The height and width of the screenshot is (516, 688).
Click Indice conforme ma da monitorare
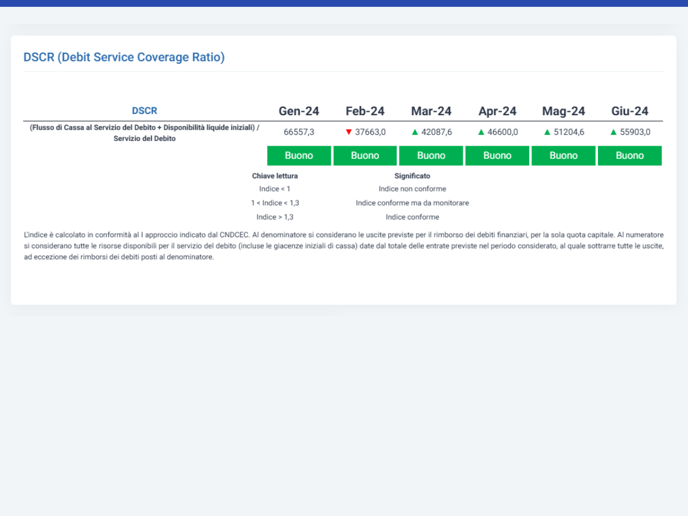412,203
